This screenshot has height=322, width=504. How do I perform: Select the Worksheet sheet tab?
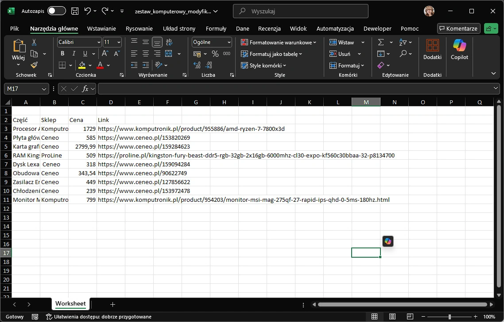click(70, 304)
